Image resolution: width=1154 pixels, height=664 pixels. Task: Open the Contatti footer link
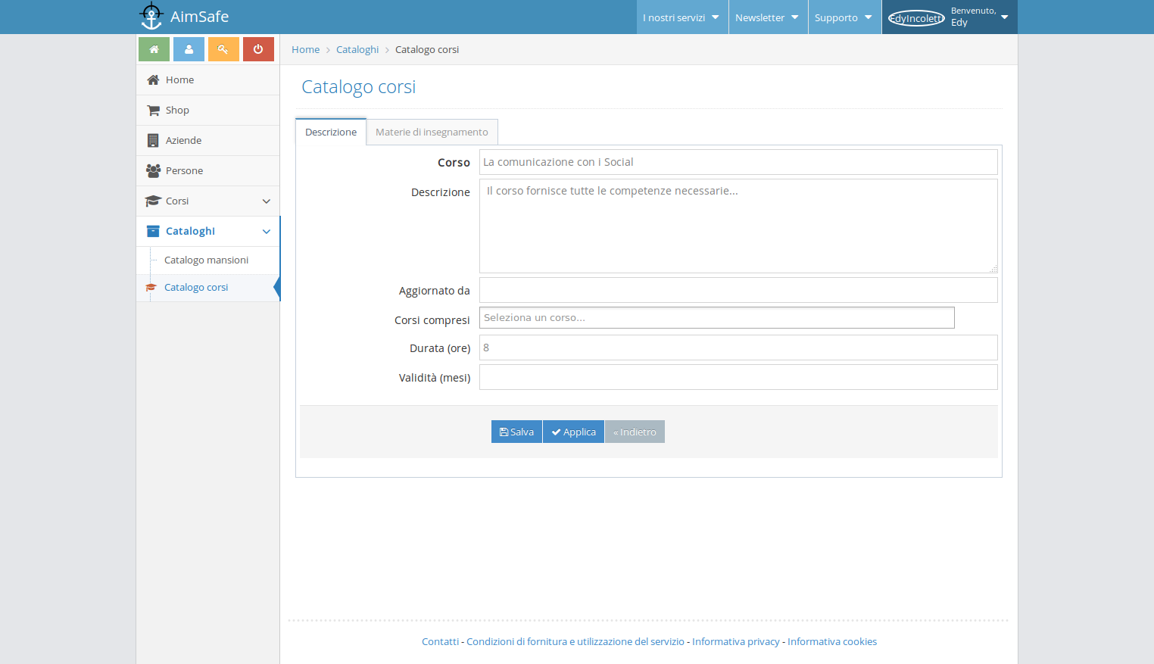(x=440, y=641)
